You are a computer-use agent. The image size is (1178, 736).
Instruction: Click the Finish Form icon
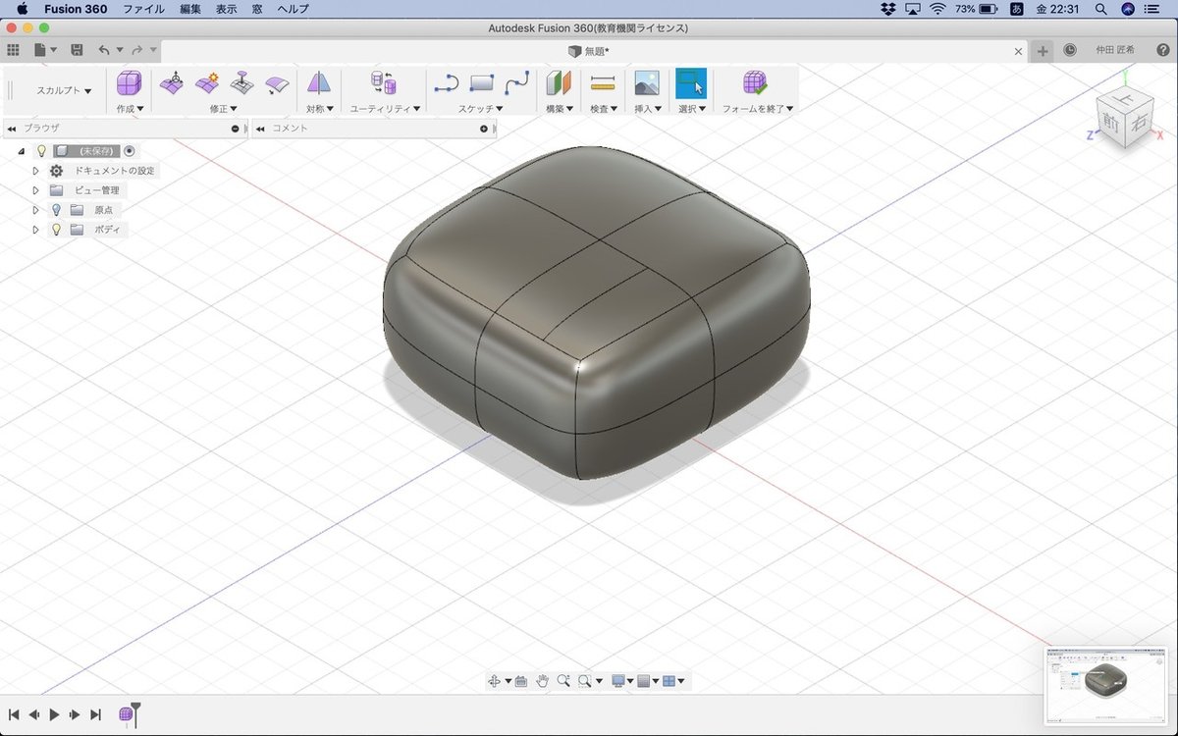(x=755, y=83)
